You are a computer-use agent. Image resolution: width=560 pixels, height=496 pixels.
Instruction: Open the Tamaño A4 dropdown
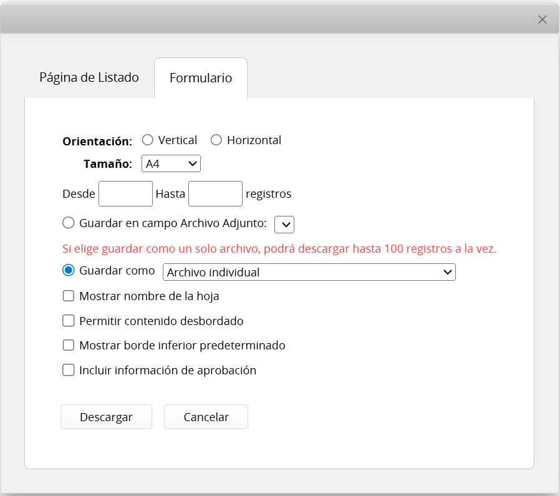point(171,164)
